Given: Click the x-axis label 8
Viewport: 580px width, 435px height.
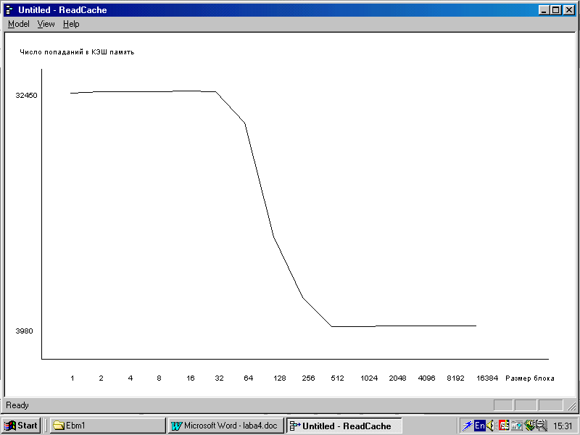Looking at the screenshot, I should click(159, 378).
